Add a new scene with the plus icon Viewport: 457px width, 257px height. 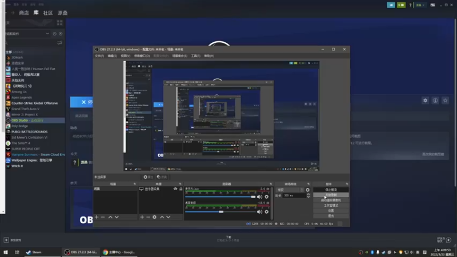[97, 217]
